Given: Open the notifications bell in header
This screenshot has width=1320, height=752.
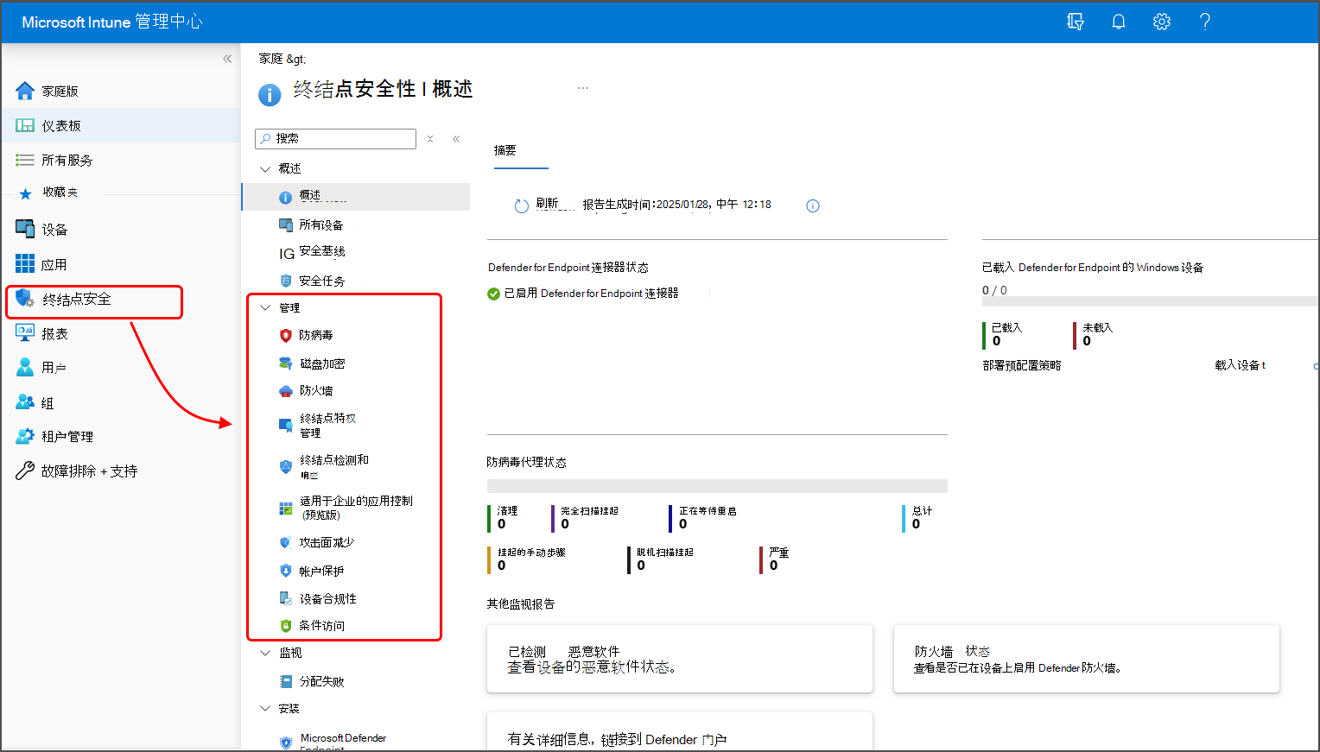Looking at the screenshot, I should pos(1119,22).
